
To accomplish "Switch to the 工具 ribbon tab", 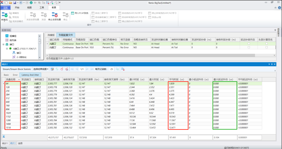I will pyautogui.click(x=42, y=8).
